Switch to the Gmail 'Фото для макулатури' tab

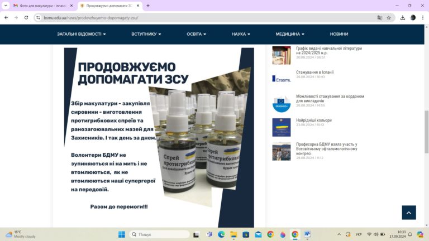(x=43, y=6)
